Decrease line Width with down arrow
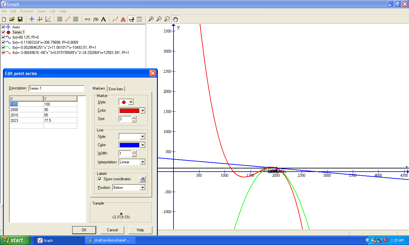The height and width of the screenshot is (245, 409). tap(134, 155)
